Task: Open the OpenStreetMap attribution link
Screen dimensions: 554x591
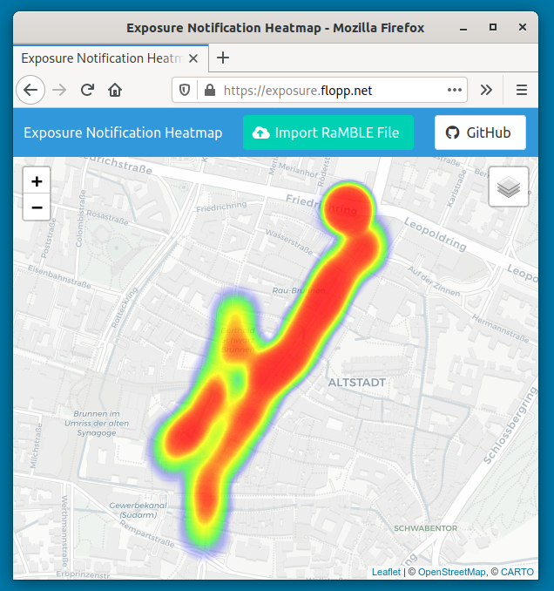Action: 451,572
